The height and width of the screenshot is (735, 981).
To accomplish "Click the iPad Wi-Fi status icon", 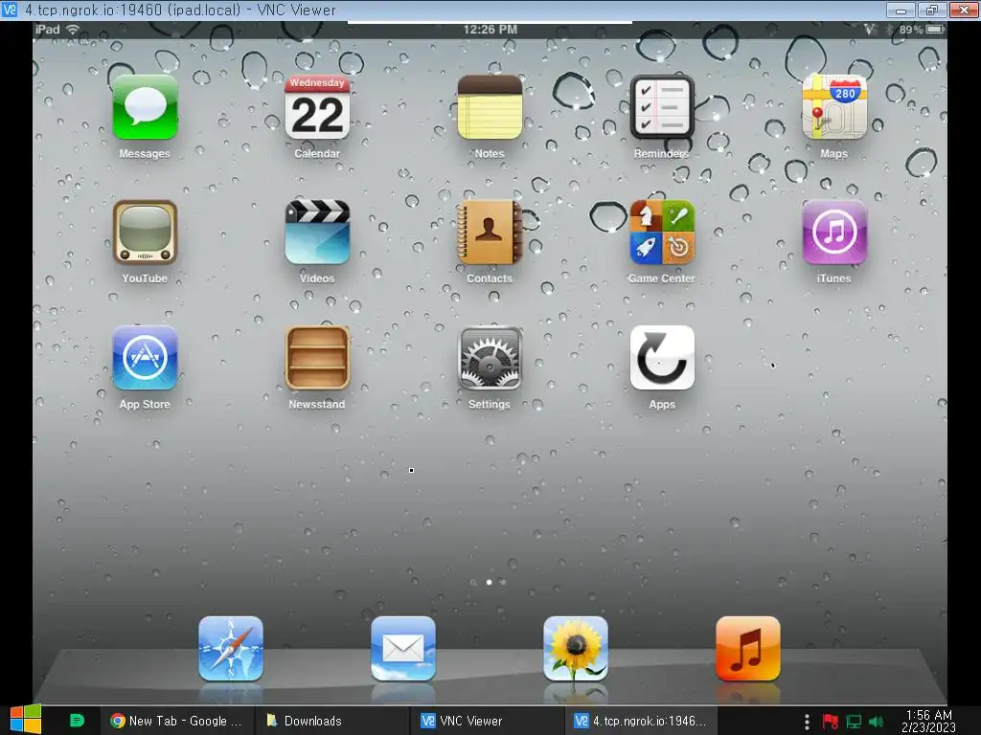I will (x=73, y=30).
